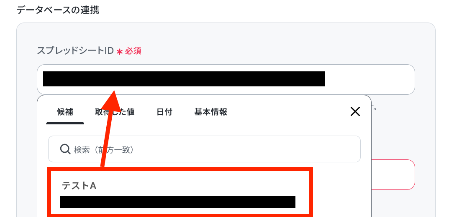The width and height of the screenshot is (467, 217).
Task: Click the red asterisk beside スプレッドシートID
Action: 119,52
